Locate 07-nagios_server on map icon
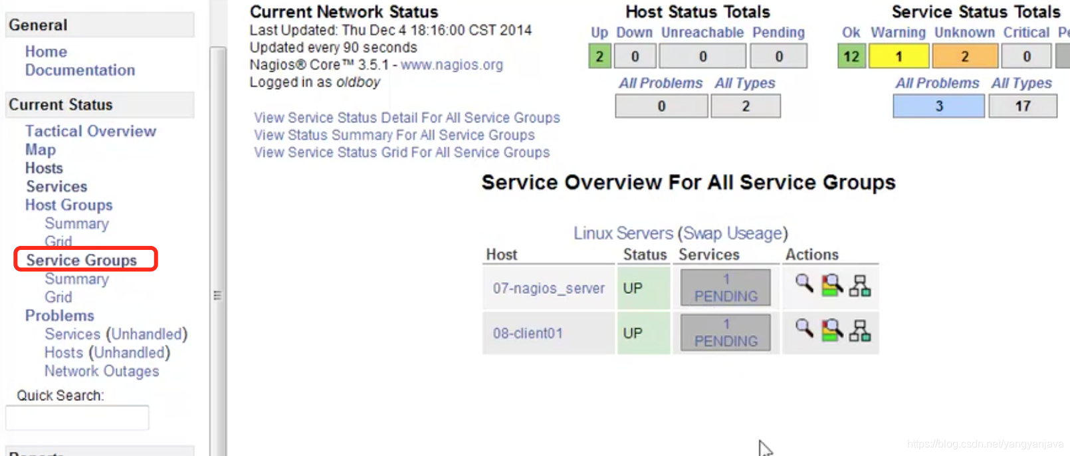Viewport: 1070px width, 456px height. tap(860, 286)
